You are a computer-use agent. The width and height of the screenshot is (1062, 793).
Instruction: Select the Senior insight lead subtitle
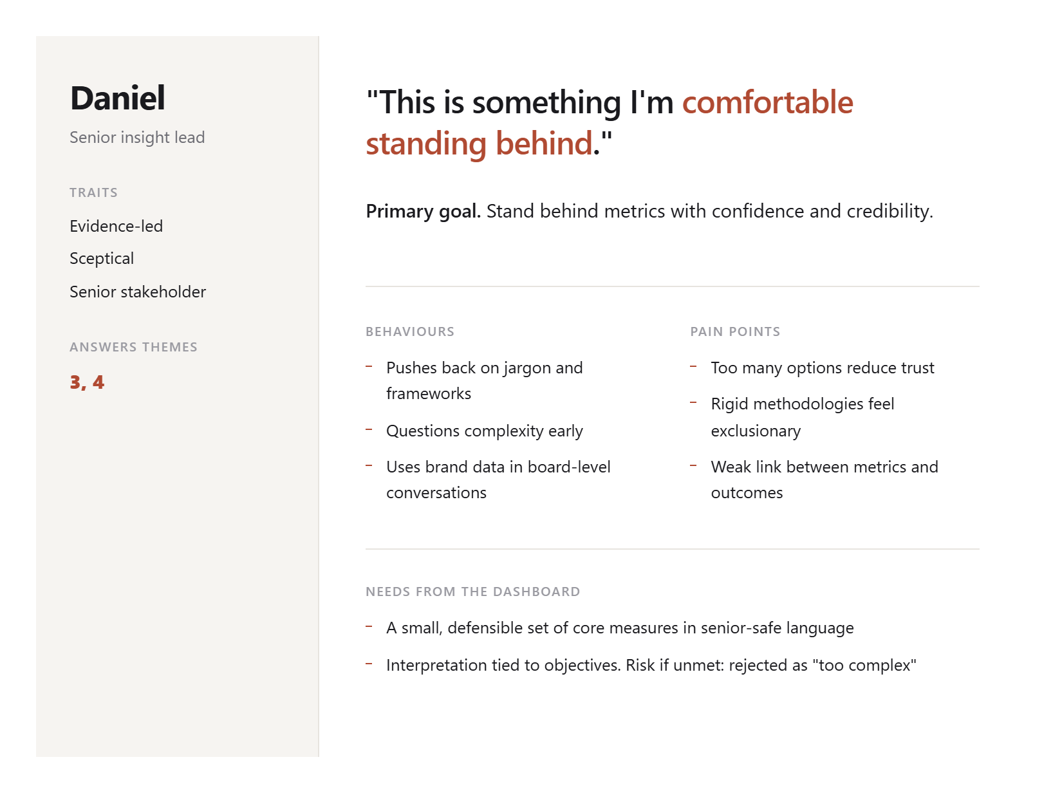[137, 138]
